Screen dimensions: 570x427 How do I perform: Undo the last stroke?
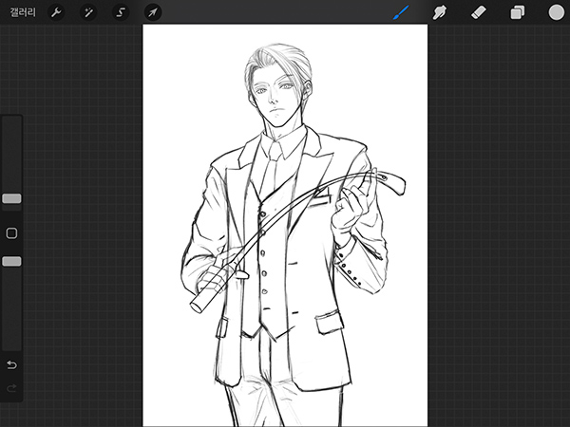[x=11, y=364]
